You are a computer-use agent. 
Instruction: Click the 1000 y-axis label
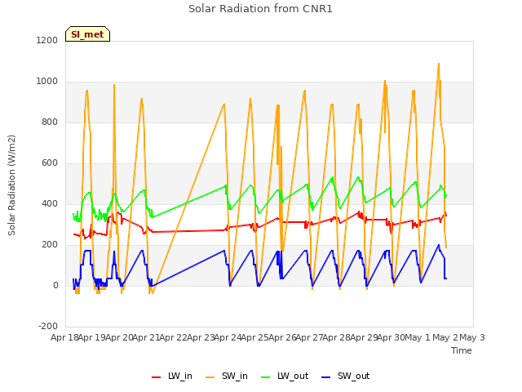coord(47,82)
